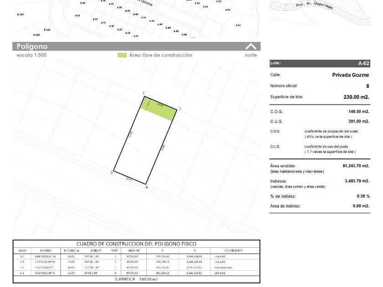Click the 'Prol. Av. Chapultepec' street label
The width and height of the screenshot is (383, 287).
click(315, 5)
